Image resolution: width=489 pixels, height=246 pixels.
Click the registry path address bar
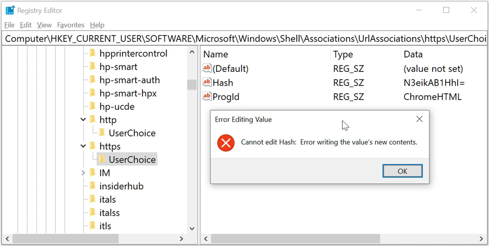click(244, 39)
